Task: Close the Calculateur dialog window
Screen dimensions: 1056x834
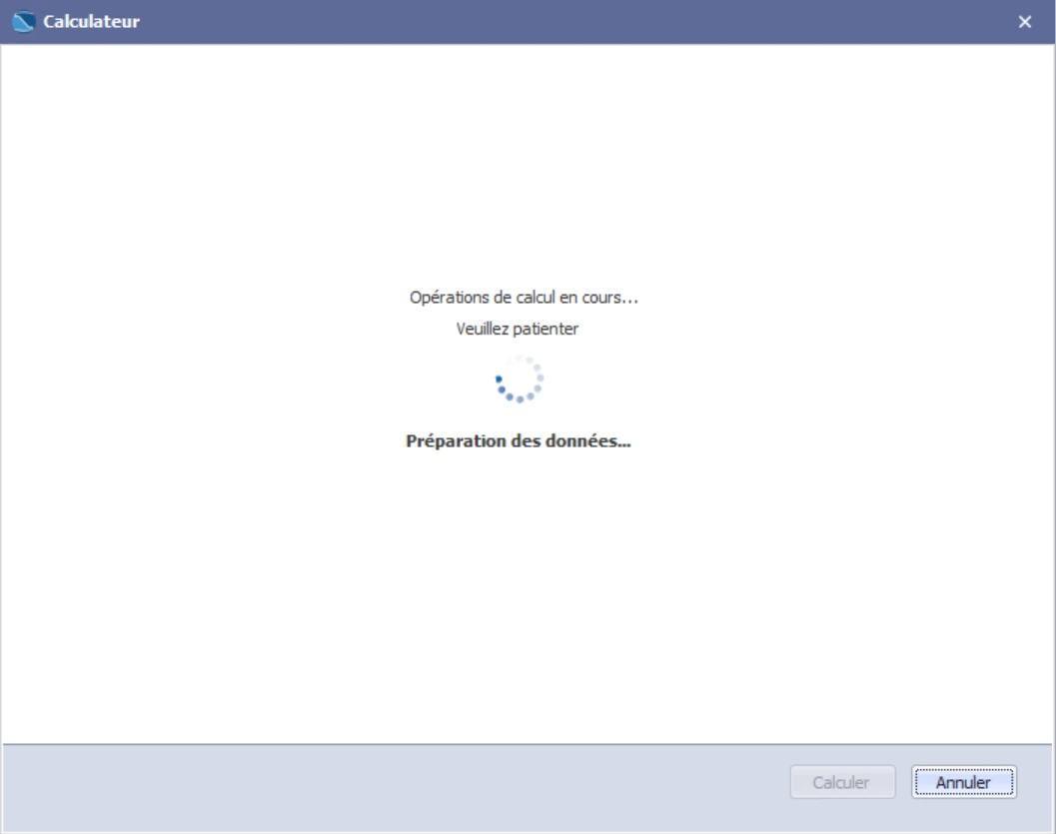Action: (1024, 22)
